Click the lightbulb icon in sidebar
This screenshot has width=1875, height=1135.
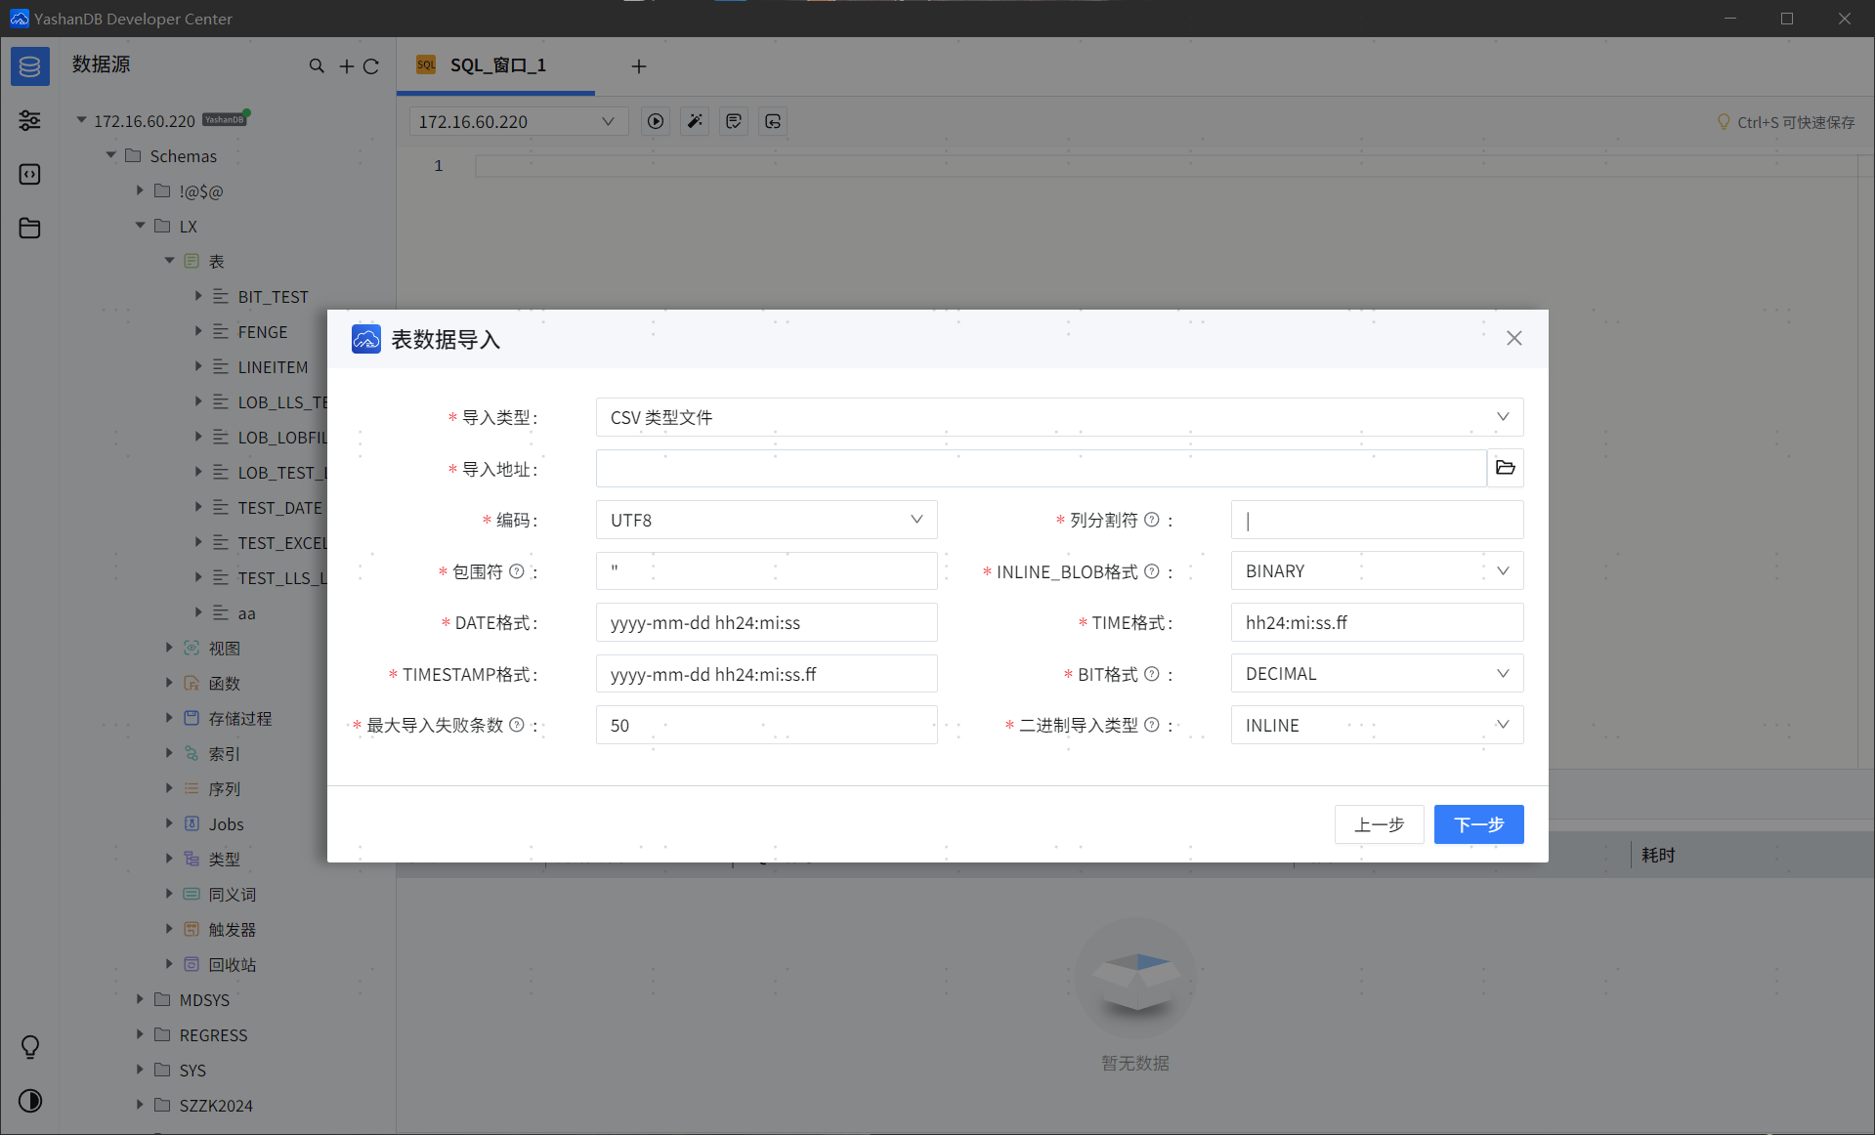[x=29, y=1047]
